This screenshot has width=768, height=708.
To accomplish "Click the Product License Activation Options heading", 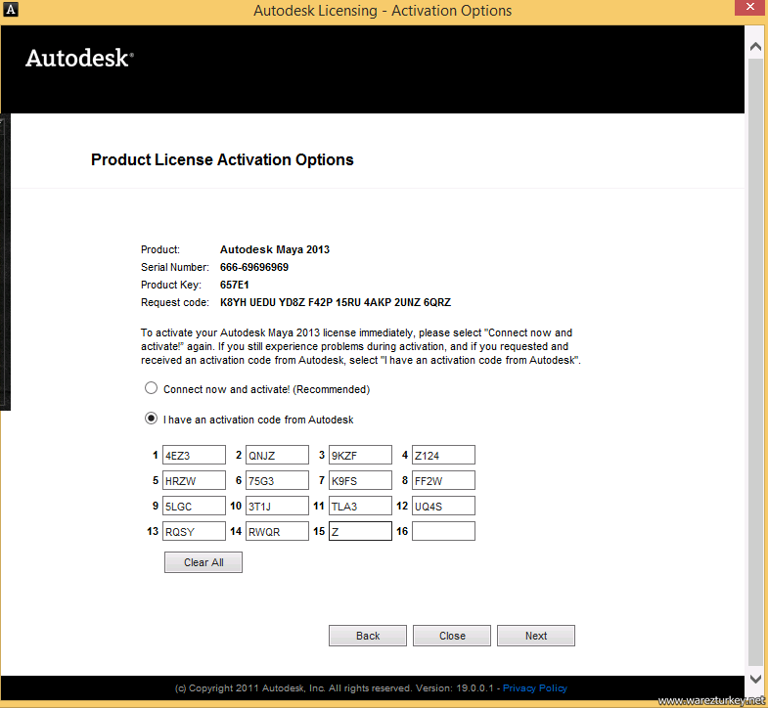I will click(x=222, y=159).
